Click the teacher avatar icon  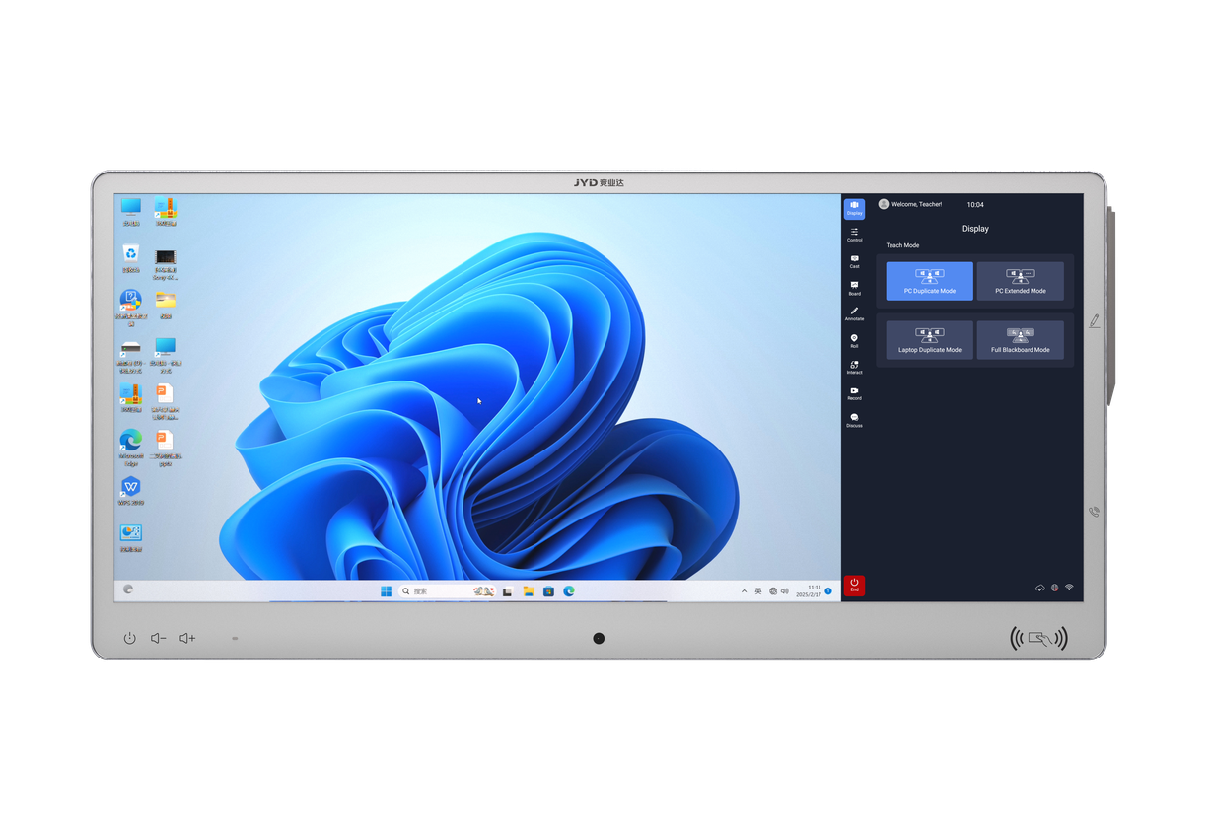click(884, 204)
